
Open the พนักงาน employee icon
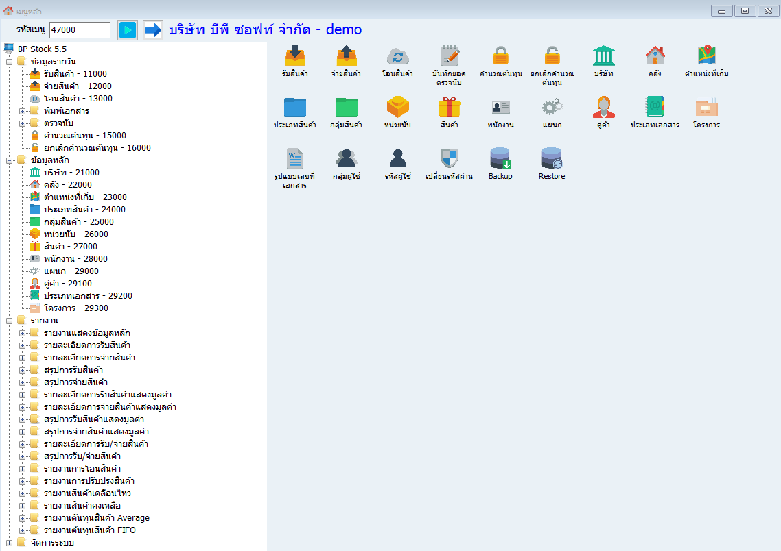(x=500, y=108)
